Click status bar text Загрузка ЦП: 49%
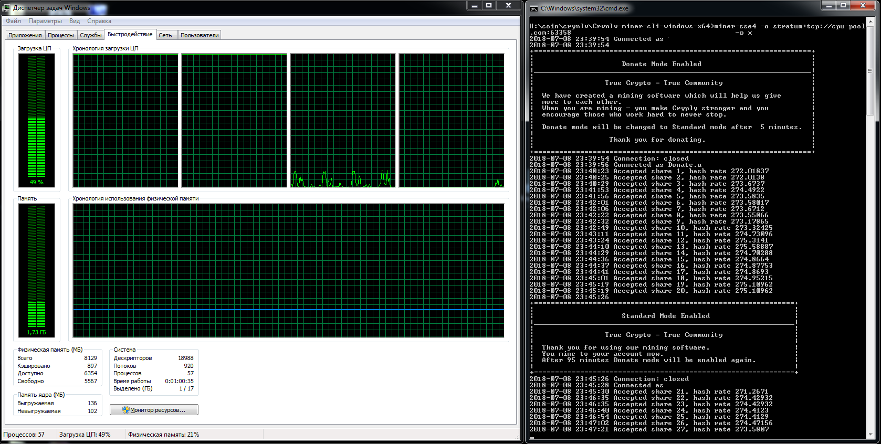 coord(85,435)
